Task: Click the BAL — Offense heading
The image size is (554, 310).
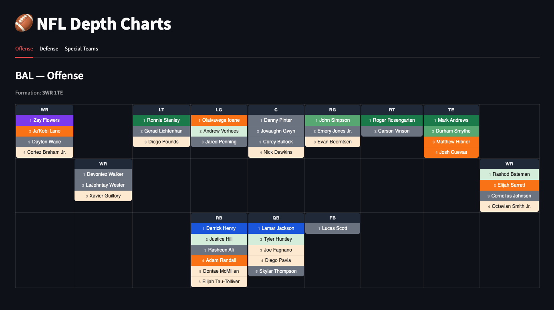Action: 49,76
